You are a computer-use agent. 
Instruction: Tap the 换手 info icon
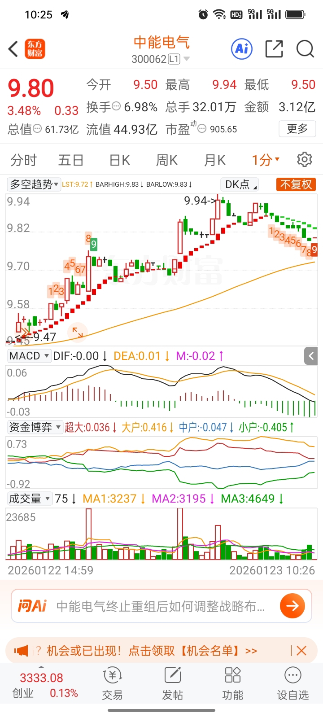(x=116, y=107)
